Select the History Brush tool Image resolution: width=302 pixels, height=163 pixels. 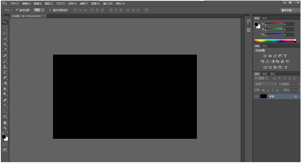(5, 72)
